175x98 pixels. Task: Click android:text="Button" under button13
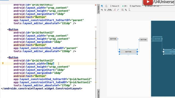tap(30, 76)
